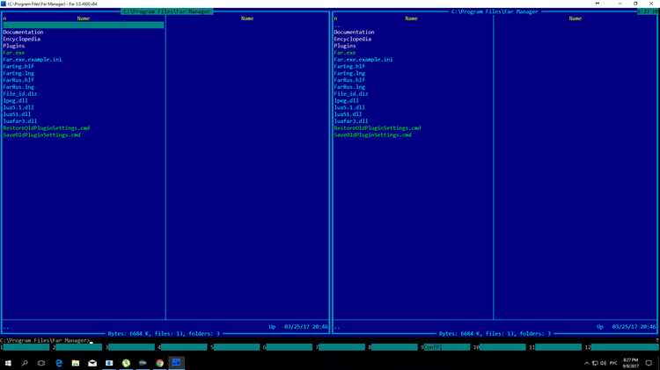
Task: Click the right panel path title
Action: [495, 11]
